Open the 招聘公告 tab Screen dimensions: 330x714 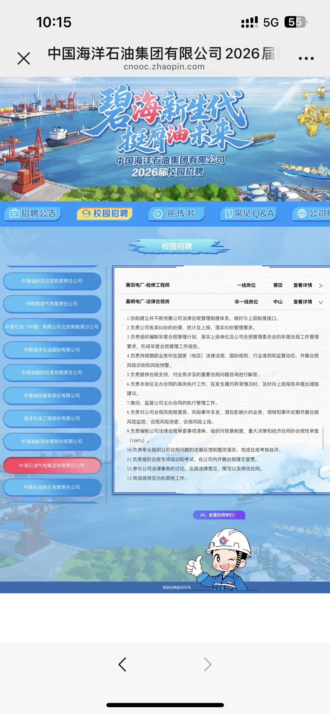pyautogui.click(x=33, y=213)
